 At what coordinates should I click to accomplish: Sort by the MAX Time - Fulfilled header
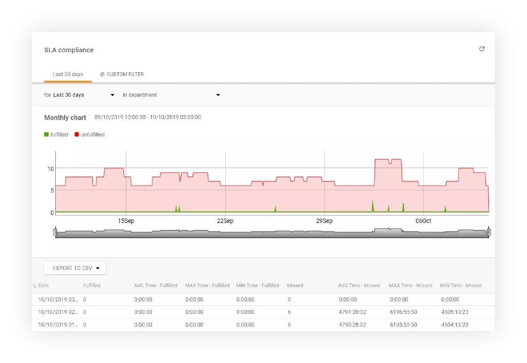coord(207,285)
